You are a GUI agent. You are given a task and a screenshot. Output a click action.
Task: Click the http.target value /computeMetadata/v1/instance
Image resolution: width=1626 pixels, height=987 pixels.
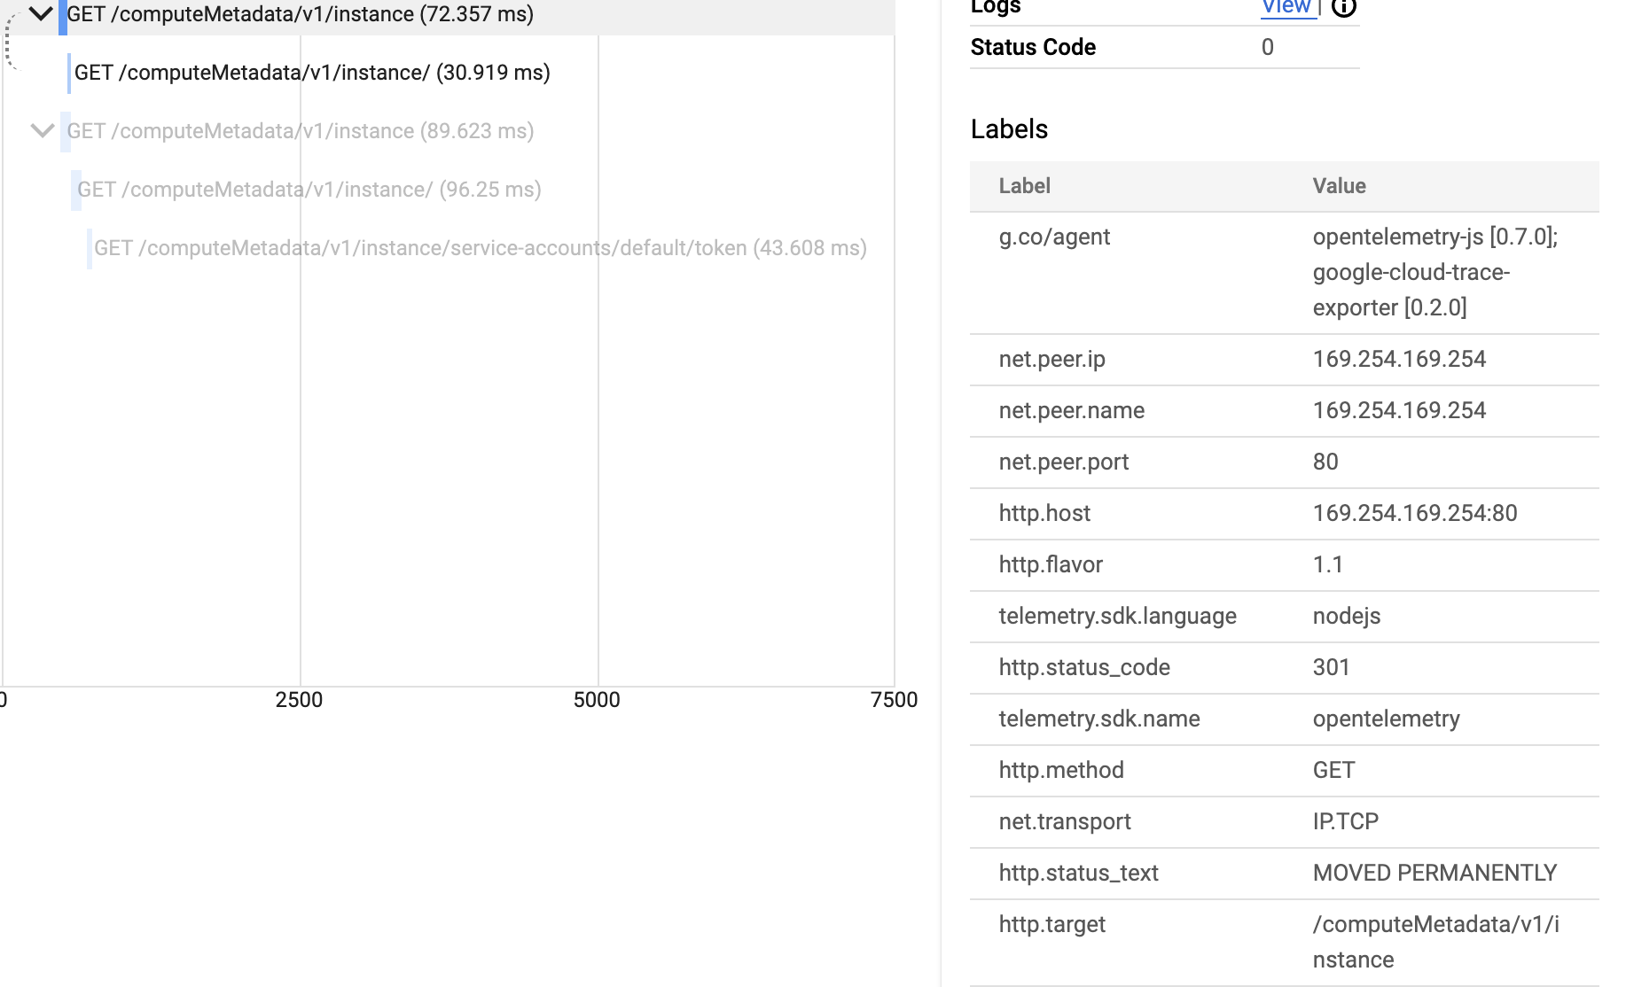[x=1435, y=942]
